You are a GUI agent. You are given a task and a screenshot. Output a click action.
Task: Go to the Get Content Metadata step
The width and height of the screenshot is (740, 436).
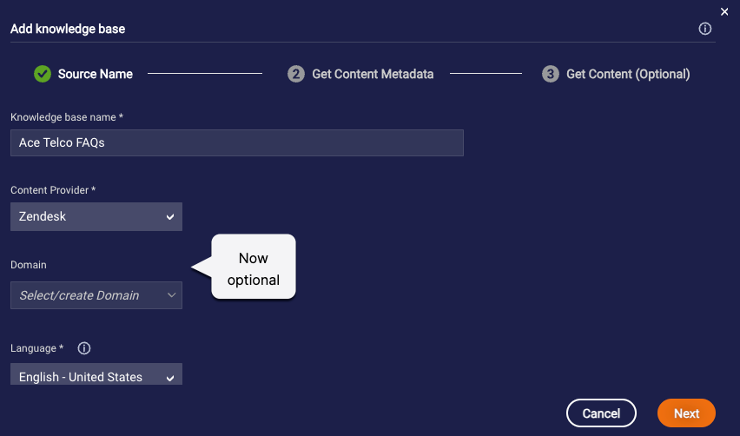[x=373, y=74]
